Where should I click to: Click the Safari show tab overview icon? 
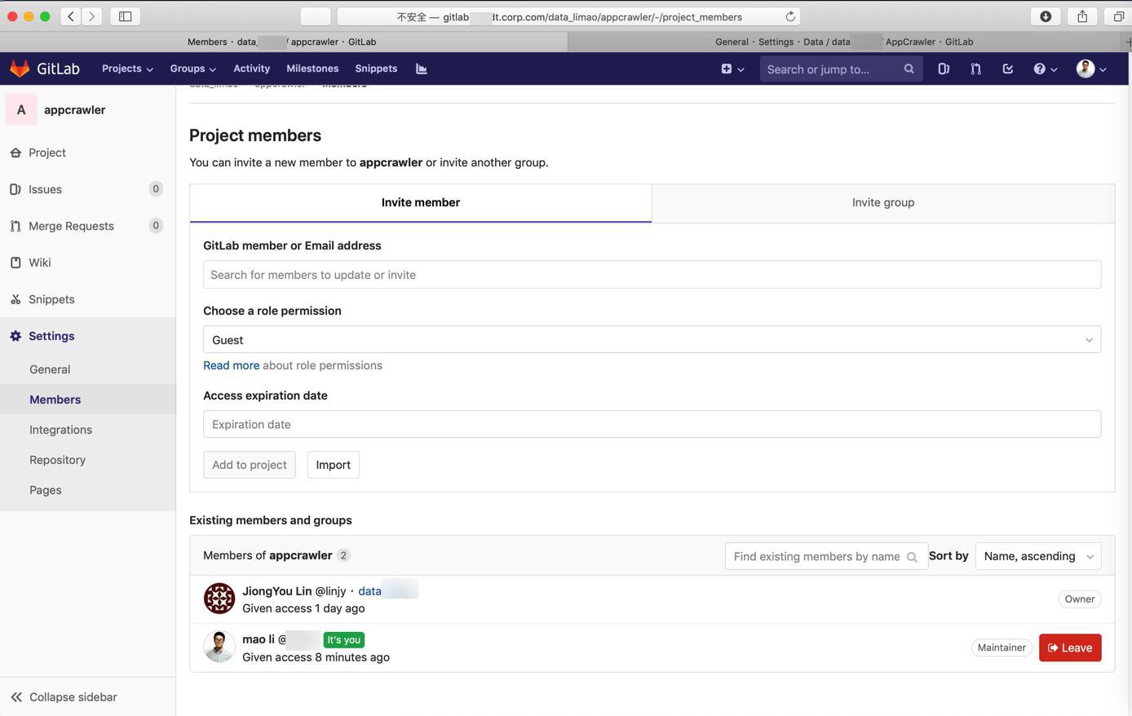tap(1118, 16)
